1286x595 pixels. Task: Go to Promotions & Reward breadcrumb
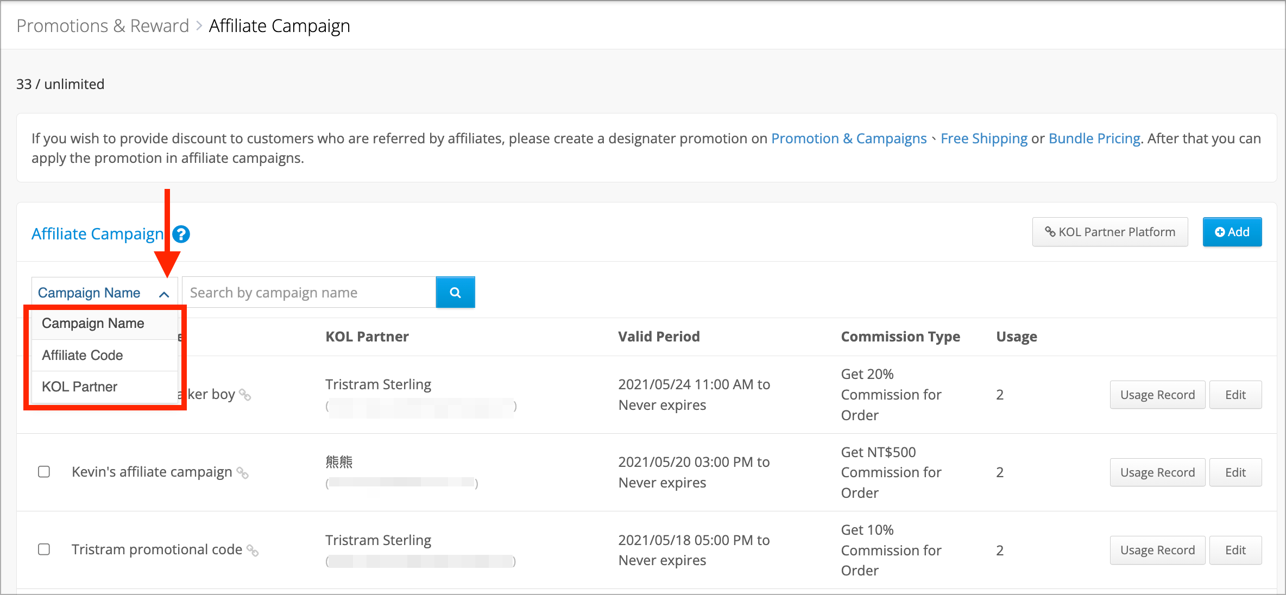click(103, 26)
